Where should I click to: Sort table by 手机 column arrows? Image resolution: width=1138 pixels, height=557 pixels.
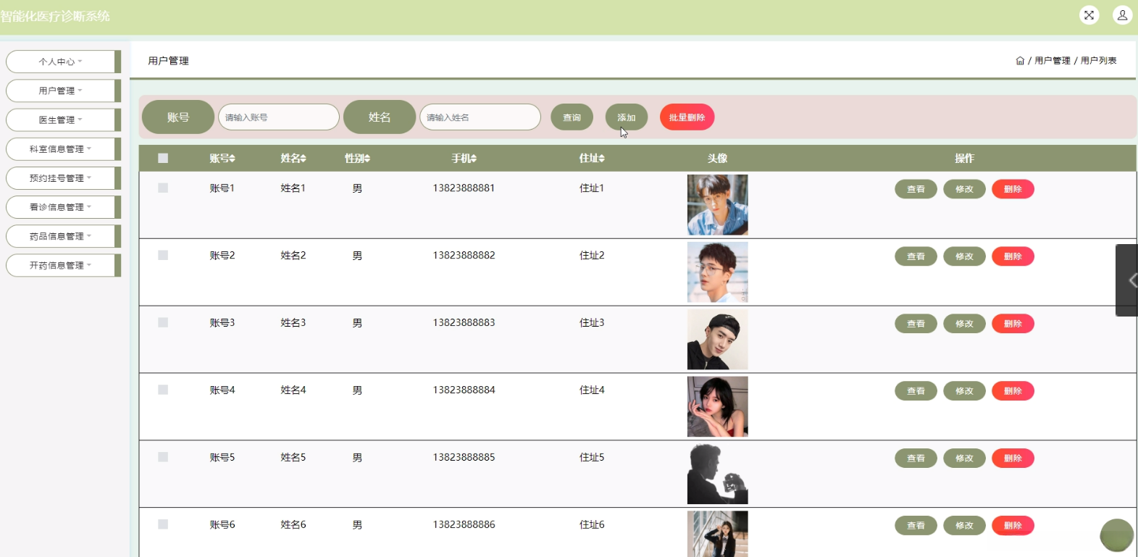474,159
